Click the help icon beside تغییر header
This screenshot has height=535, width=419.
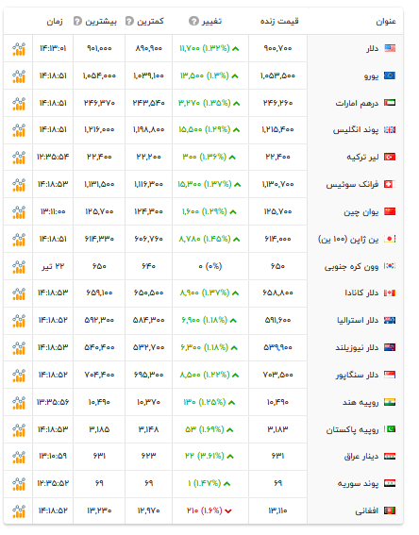point(193,21)
